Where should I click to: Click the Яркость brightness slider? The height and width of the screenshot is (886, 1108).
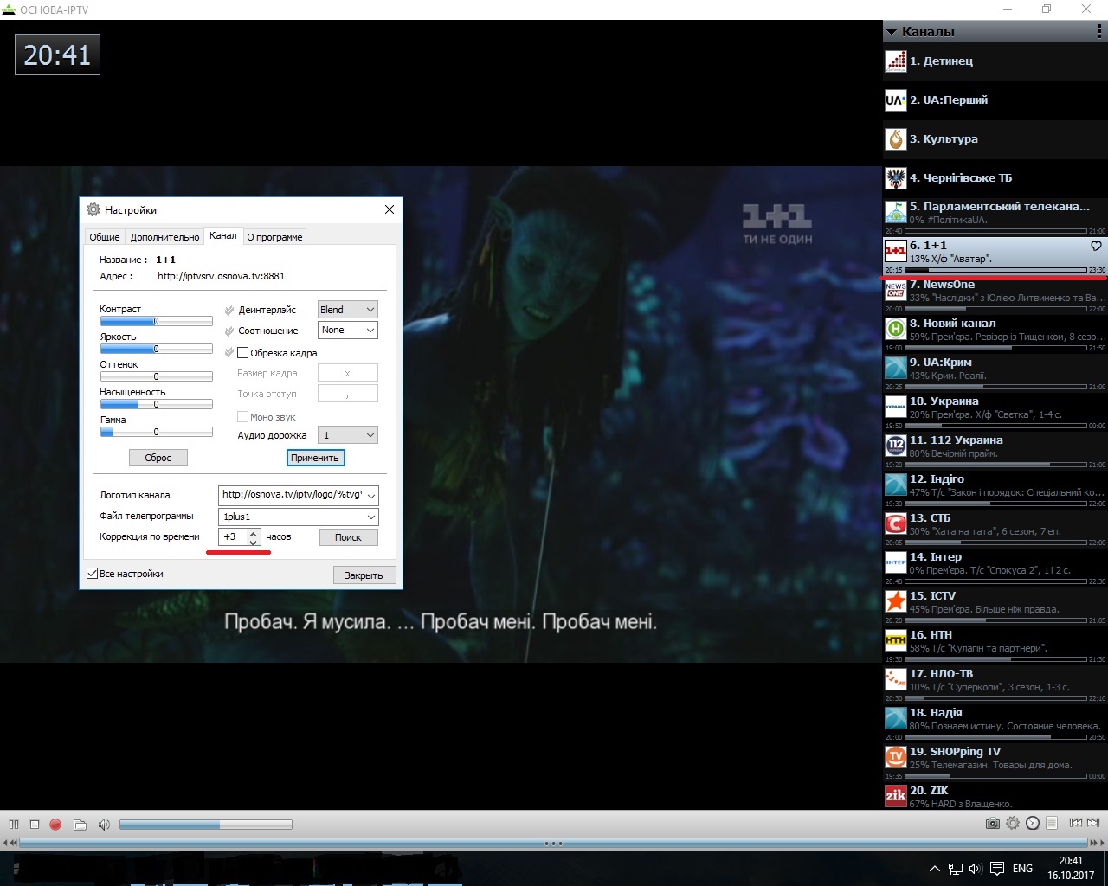click(156, 349)
